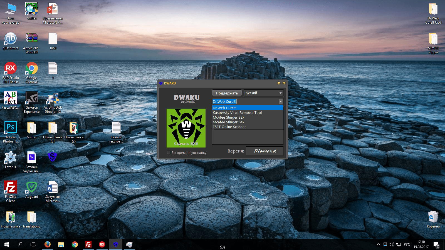Image resolution: width=445 pixels, height=250 pixels.
Task: Open the Корзина recycle bin
Action: 433,219
